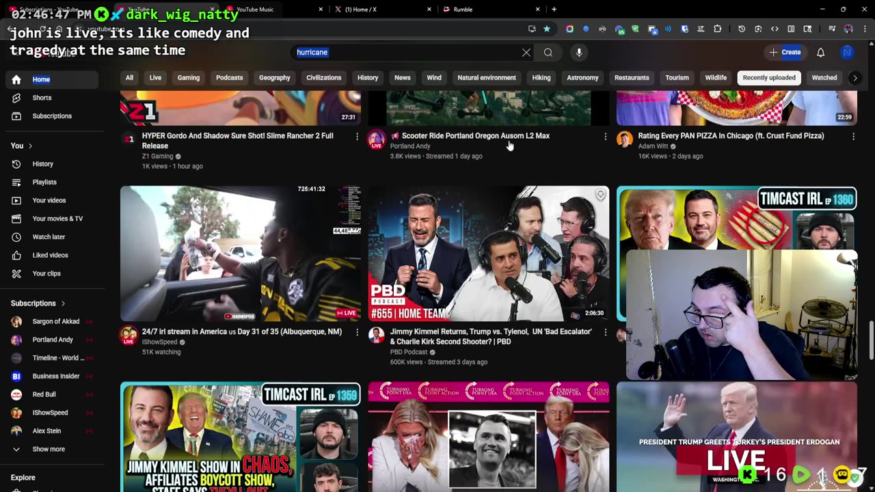This screenshot has width=875, height=492.
Task: Open Your clips in the sidebar
Action: [52, 273]
